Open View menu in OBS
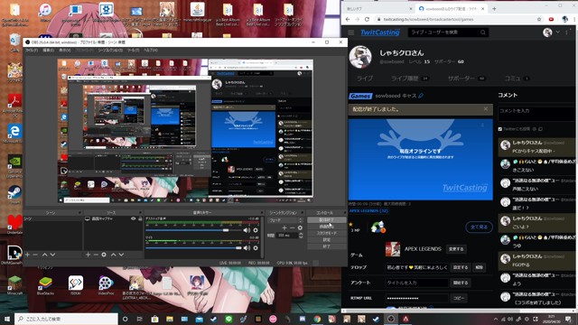The height and width of the screenshot is (325, 578). click(x=65, y=51)
